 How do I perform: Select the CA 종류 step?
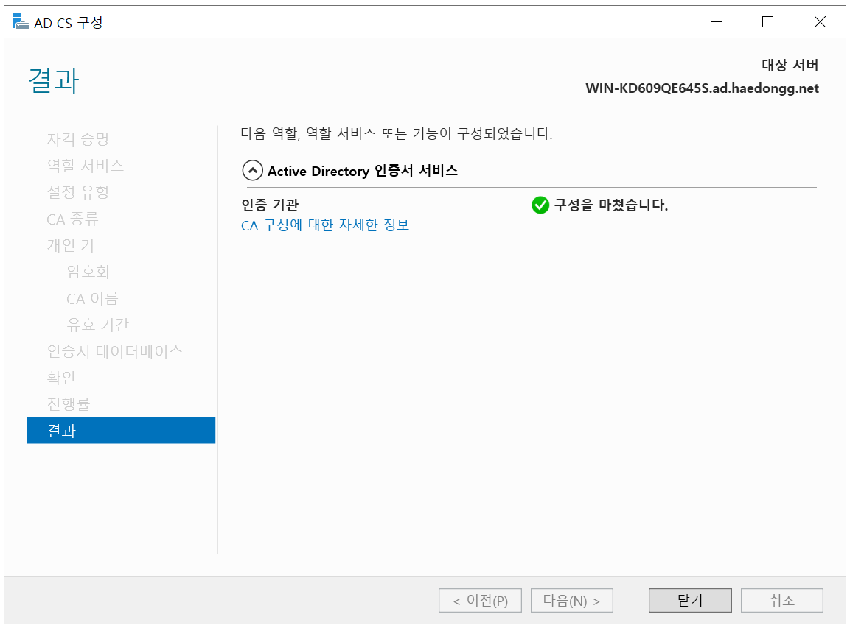73,219
